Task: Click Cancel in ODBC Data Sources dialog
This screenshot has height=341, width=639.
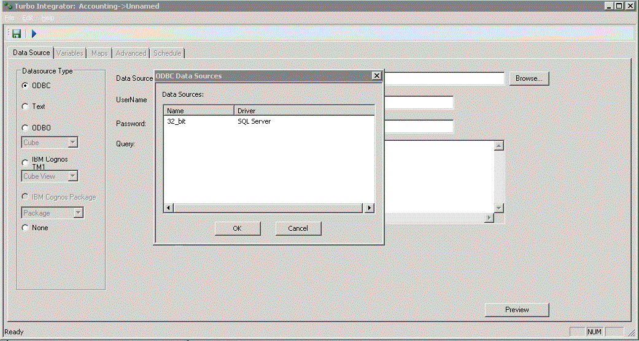Action: (298, 228)
